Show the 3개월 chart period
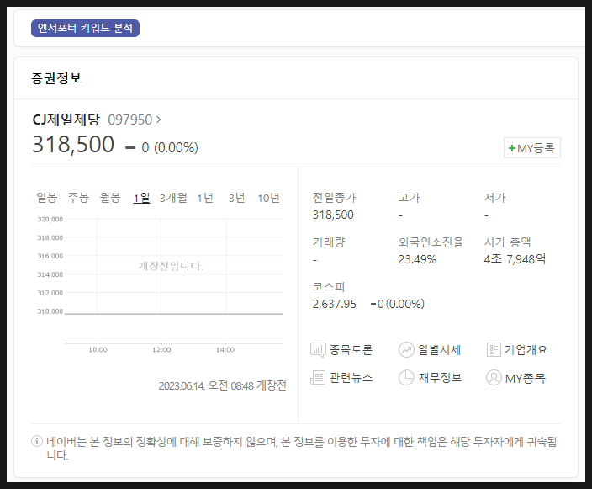Image resolution: width=592 pixels, height=489 pixels. (173, 198)
